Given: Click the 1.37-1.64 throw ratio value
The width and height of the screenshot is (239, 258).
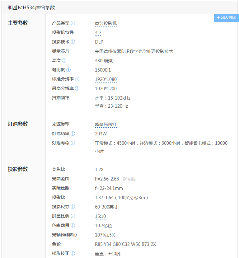Looking at the screenshot, I should pos(121,198).
